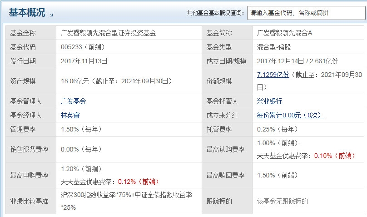Click the struck-through 1.20%（前端） purchase fee
Viewport: 367px width, 217px height.
coord(83,169)
